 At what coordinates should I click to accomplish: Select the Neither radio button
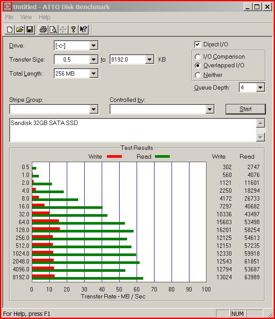[198, 75]
